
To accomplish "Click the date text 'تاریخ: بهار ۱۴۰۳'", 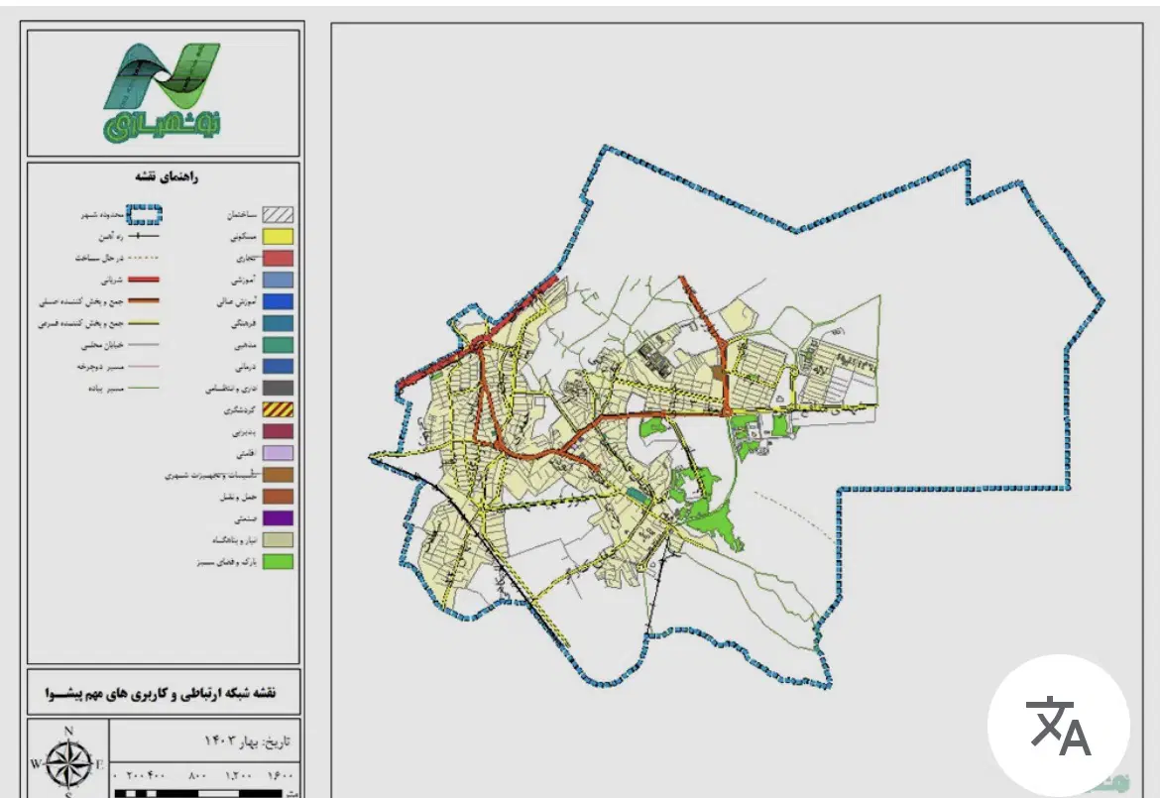I will (x=247, y=741).
